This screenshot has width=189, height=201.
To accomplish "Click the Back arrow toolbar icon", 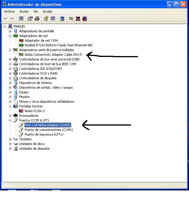I will point(5,18).
